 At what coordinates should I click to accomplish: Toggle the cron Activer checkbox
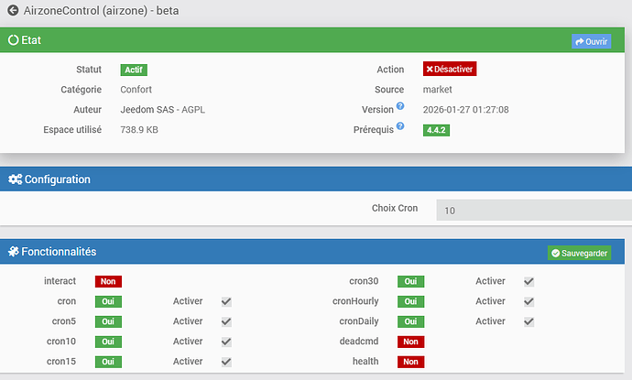(x=226, y=301)
